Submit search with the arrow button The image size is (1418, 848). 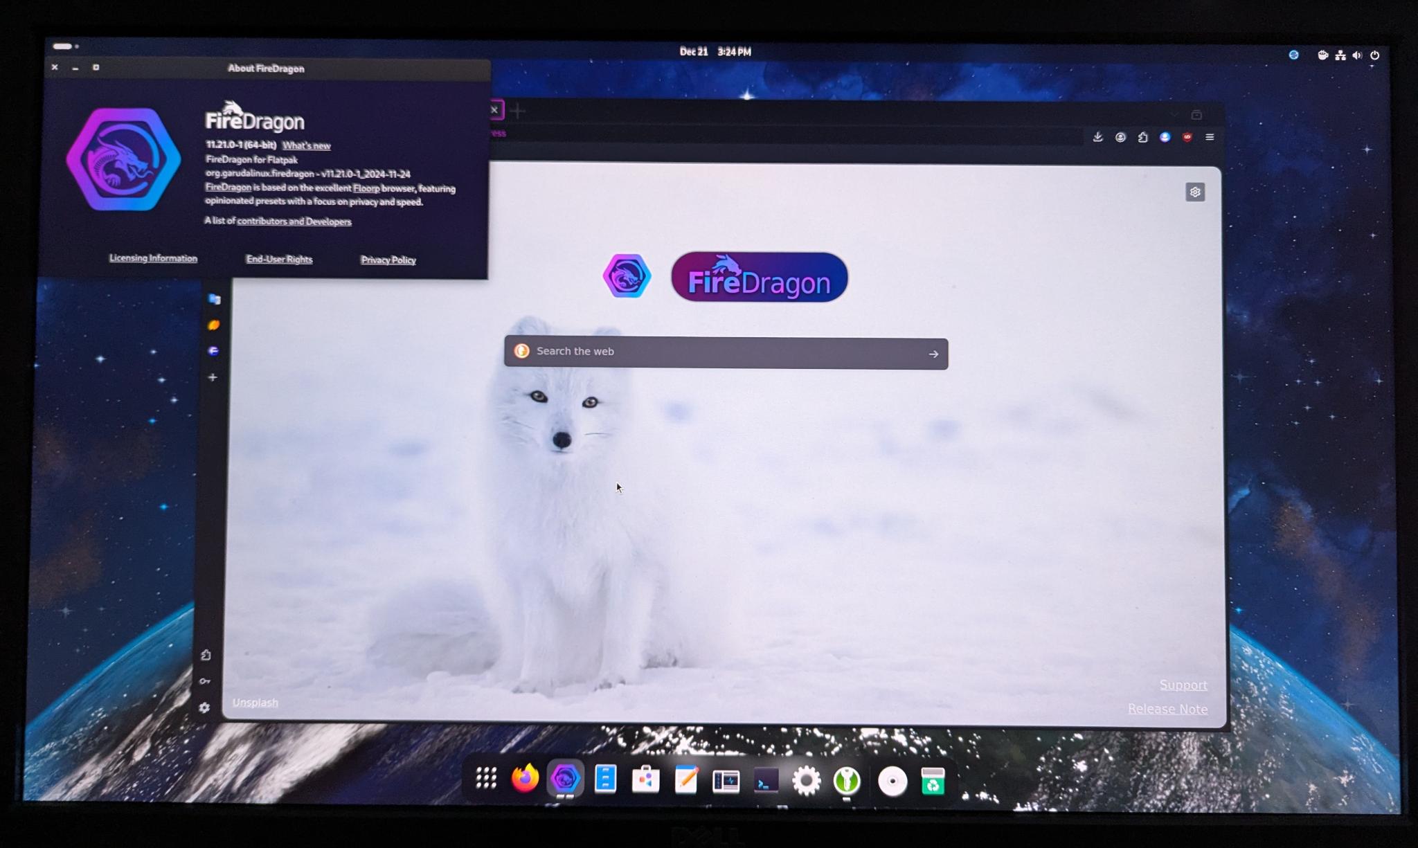click(933, 354)
